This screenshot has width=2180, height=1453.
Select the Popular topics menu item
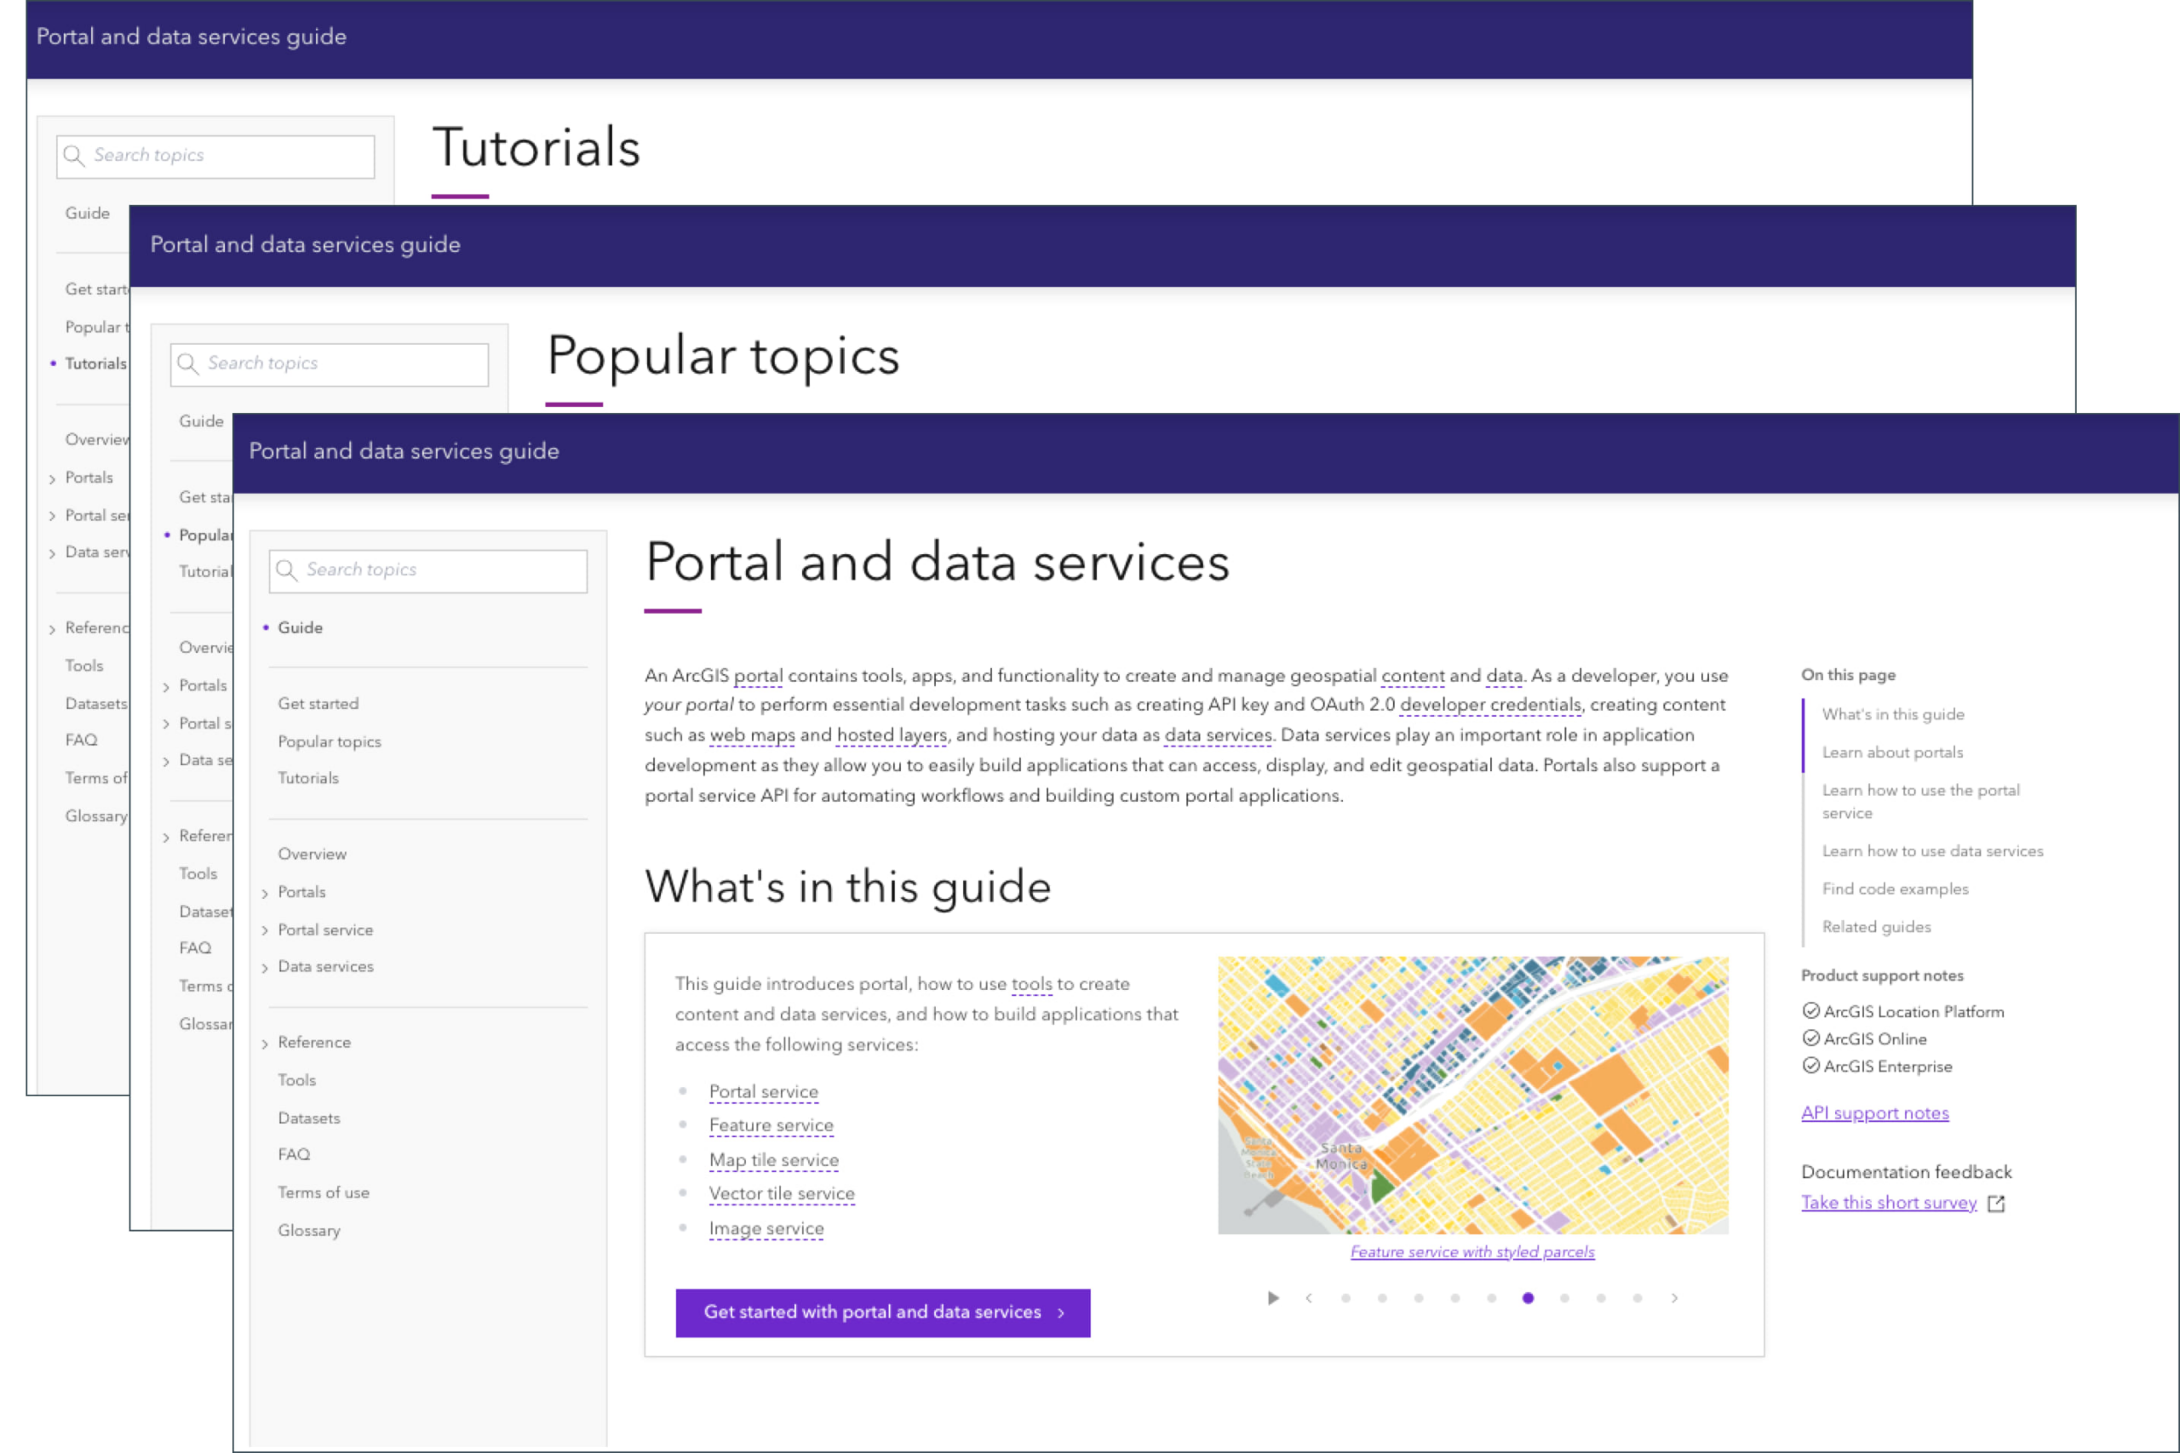[330, 741]
